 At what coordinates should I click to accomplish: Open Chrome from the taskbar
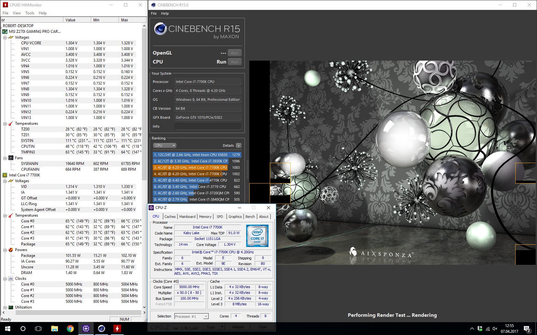click(70, 329)
